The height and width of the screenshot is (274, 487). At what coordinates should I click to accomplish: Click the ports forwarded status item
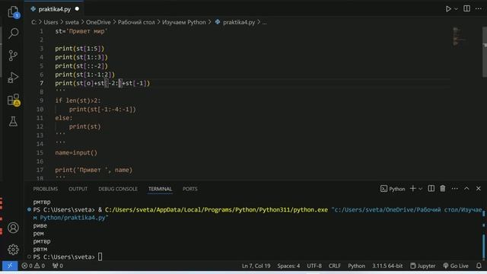(x=58, y=266)
